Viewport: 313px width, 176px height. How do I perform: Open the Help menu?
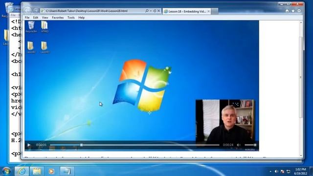click(82, 18)
